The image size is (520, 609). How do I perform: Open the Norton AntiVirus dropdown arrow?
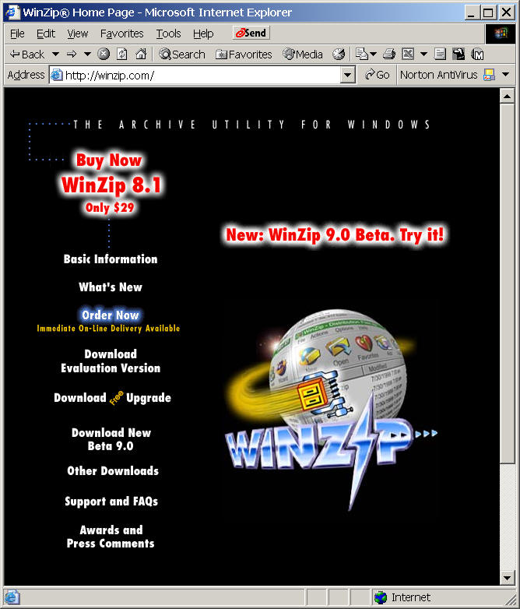pos(505,74)
